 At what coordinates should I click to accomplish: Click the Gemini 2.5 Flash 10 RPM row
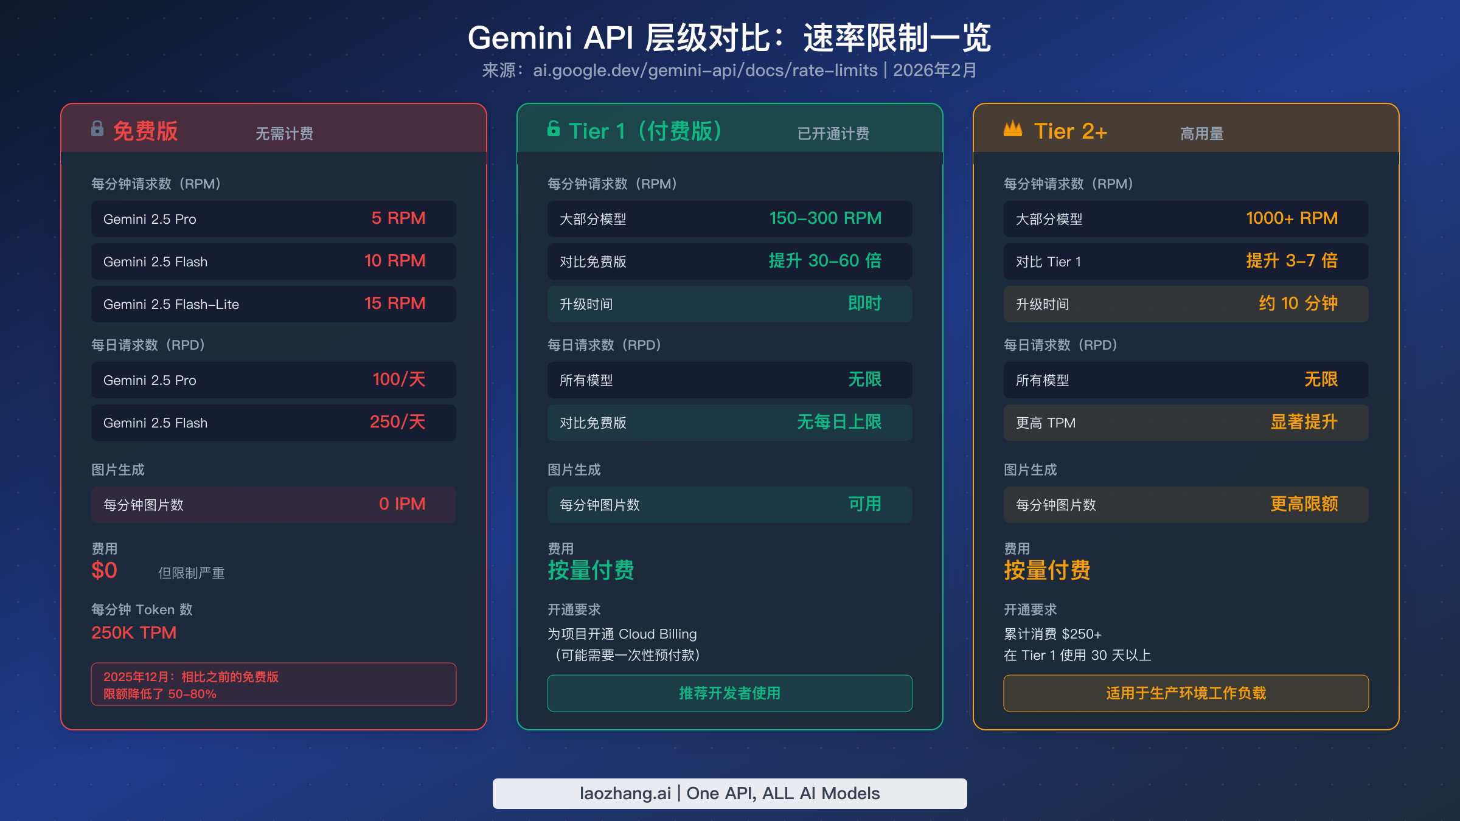(x=273, y=262)
